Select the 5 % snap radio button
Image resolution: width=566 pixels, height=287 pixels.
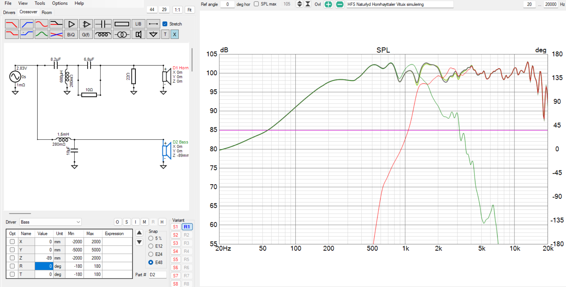coord(151,238)
